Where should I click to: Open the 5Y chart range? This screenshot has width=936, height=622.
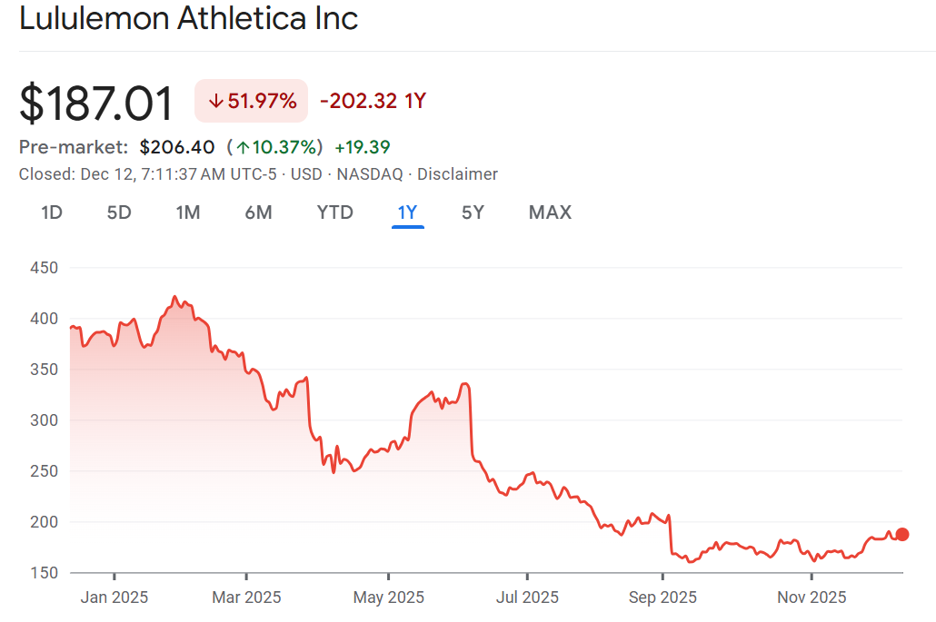473,212
